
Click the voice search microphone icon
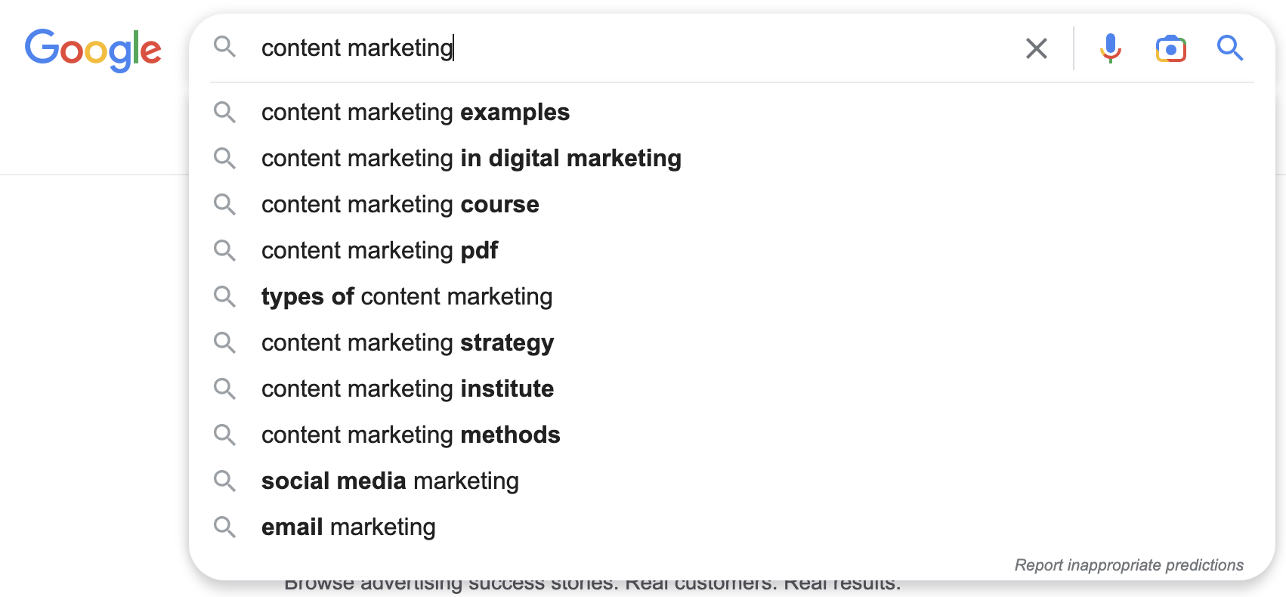[1110, 48]
